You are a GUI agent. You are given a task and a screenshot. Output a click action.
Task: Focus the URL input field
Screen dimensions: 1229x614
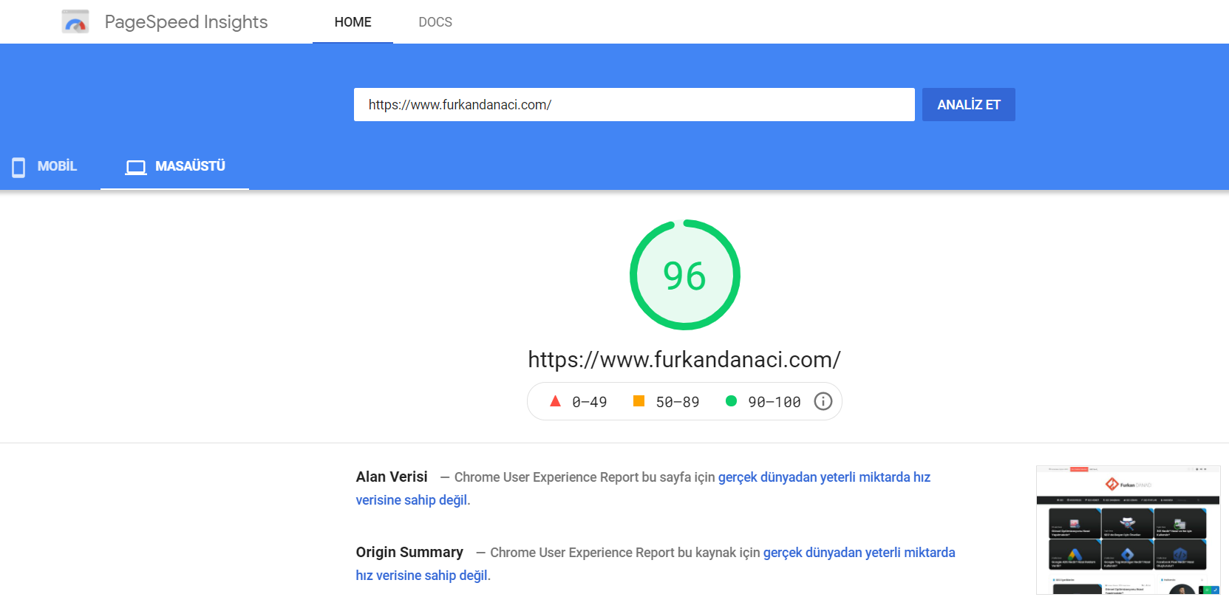(x=634, y=105)
